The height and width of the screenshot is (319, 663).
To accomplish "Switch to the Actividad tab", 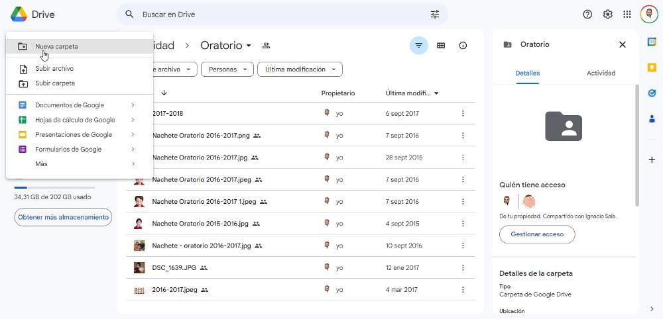I will tap(601, 73).
